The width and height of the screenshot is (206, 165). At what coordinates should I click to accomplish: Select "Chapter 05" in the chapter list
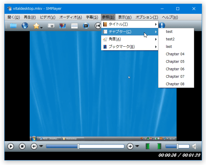point(176,62)
